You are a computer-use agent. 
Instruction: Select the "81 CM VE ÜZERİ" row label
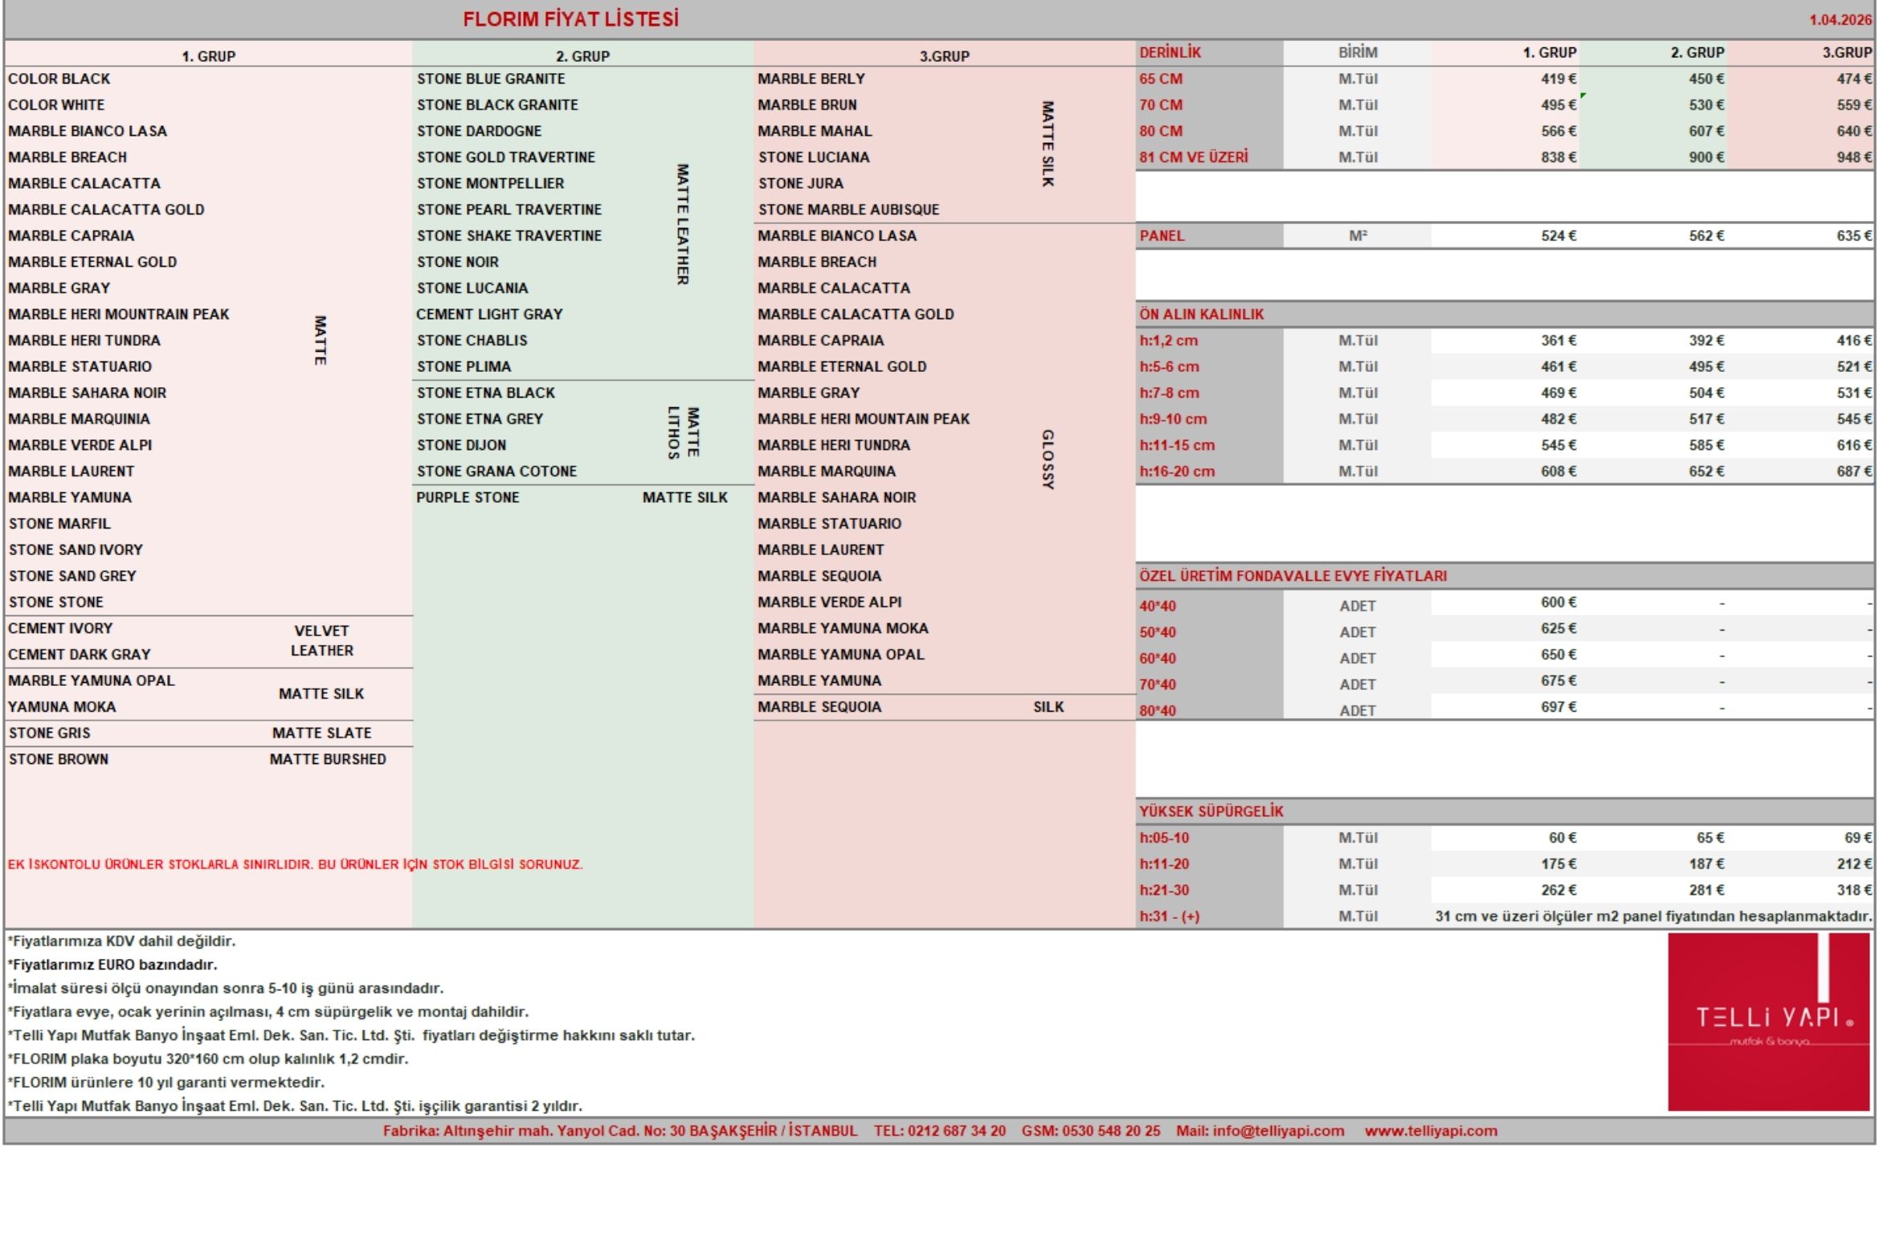[x=1193, y=157]
